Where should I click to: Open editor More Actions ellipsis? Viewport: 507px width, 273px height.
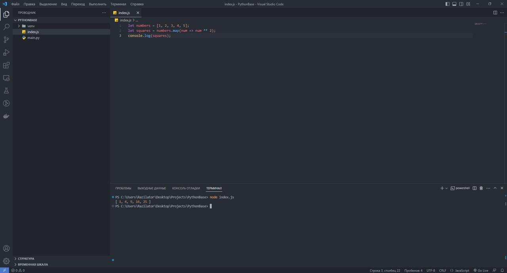[x=502, y=13]
